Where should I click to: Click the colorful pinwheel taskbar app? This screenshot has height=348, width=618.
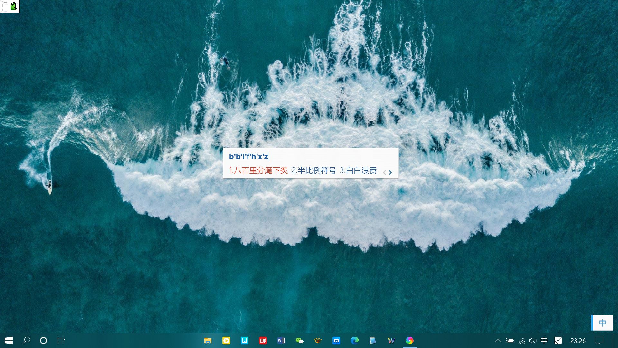click(x=409, y=341)
